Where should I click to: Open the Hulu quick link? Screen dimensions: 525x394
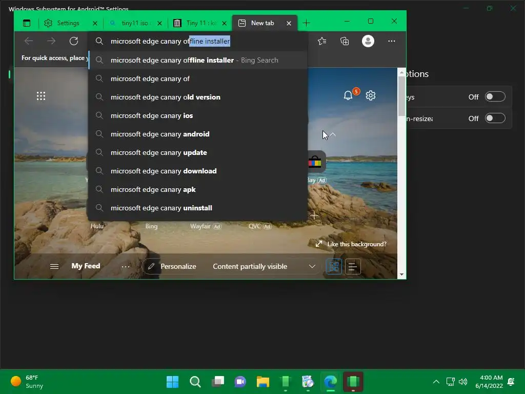point(97,226)
